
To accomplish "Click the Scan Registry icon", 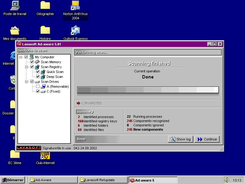I will 37,67.
